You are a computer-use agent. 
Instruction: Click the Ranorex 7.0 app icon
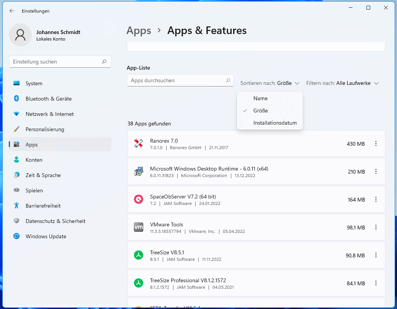pyautogui.click(x=139, y=144)
